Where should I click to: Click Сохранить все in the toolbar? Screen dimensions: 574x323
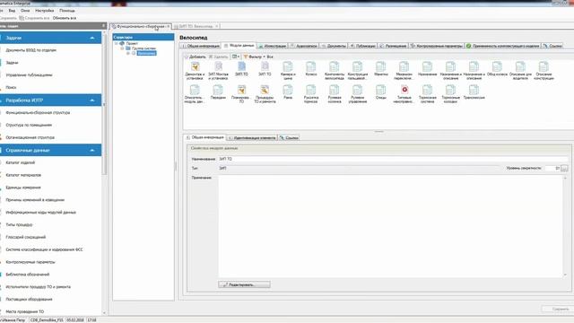coord(34,18)
